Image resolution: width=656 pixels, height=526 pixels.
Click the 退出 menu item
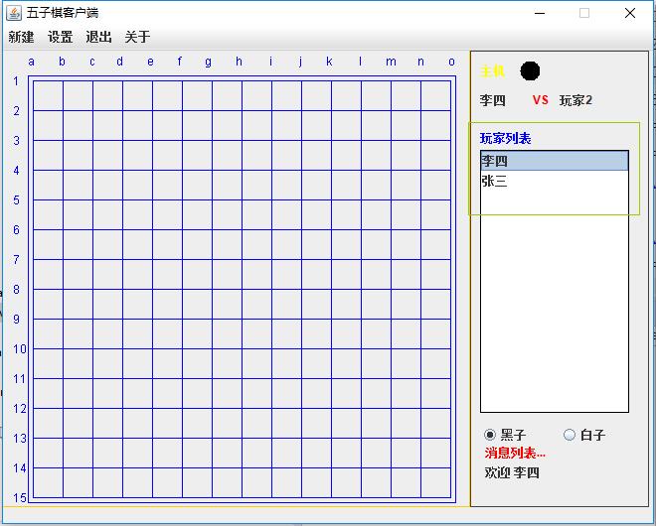click(x=98, y=37)
